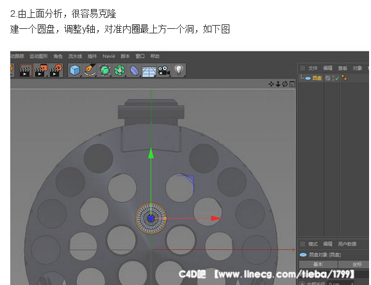Click the Render to Picture Viewer icon
Image resolution: width=371 pixels, height=285 pixels.
coord(40,70)
